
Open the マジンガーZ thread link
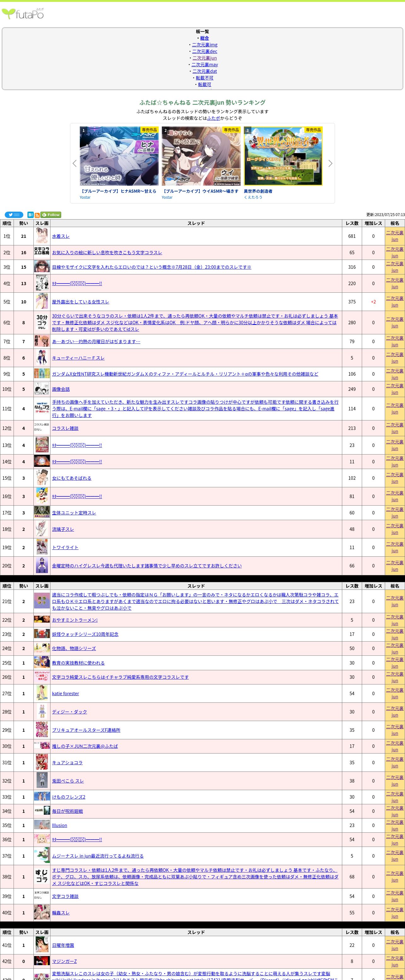pos(64,961)
